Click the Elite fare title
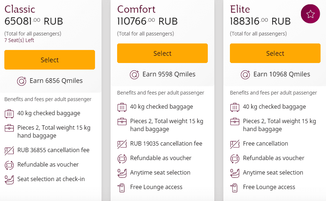Screen dimensions: 326x201 (240, 9)
